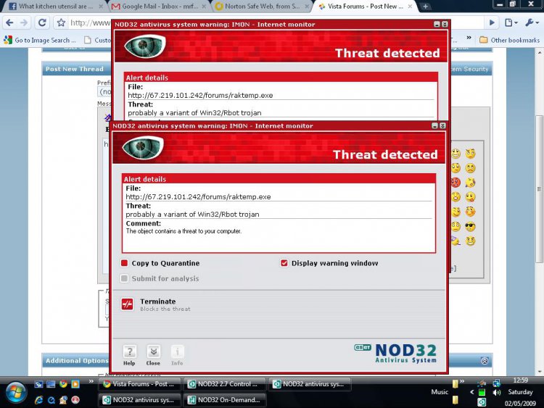
Task: Select the Vista Forums Post New tab
Action: [366, 7]
